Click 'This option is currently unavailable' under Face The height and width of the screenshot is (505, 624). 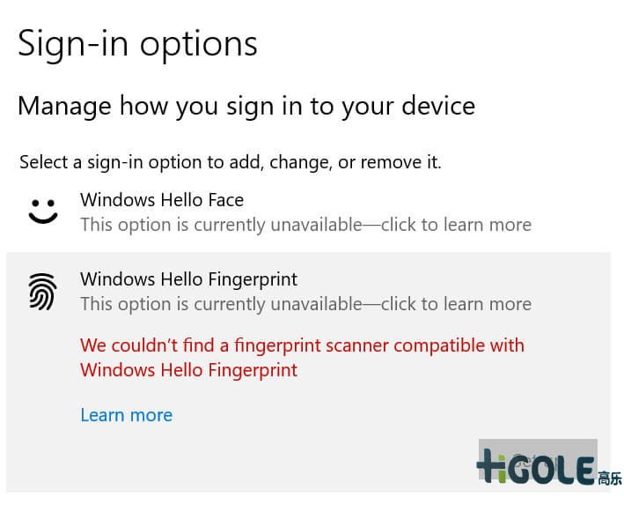coord(220,225)
